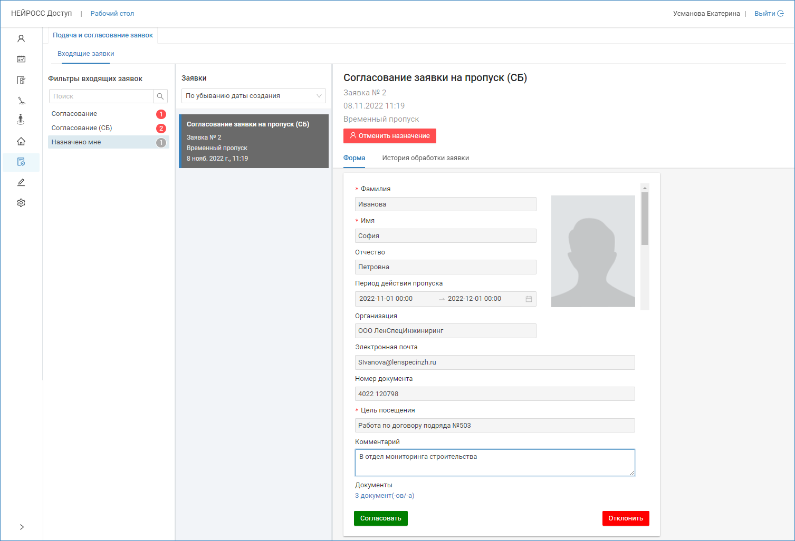The width and height of the screenshot is (795, 541).
Task: Select the document shield sidebar icon
Action: (21, 162)
